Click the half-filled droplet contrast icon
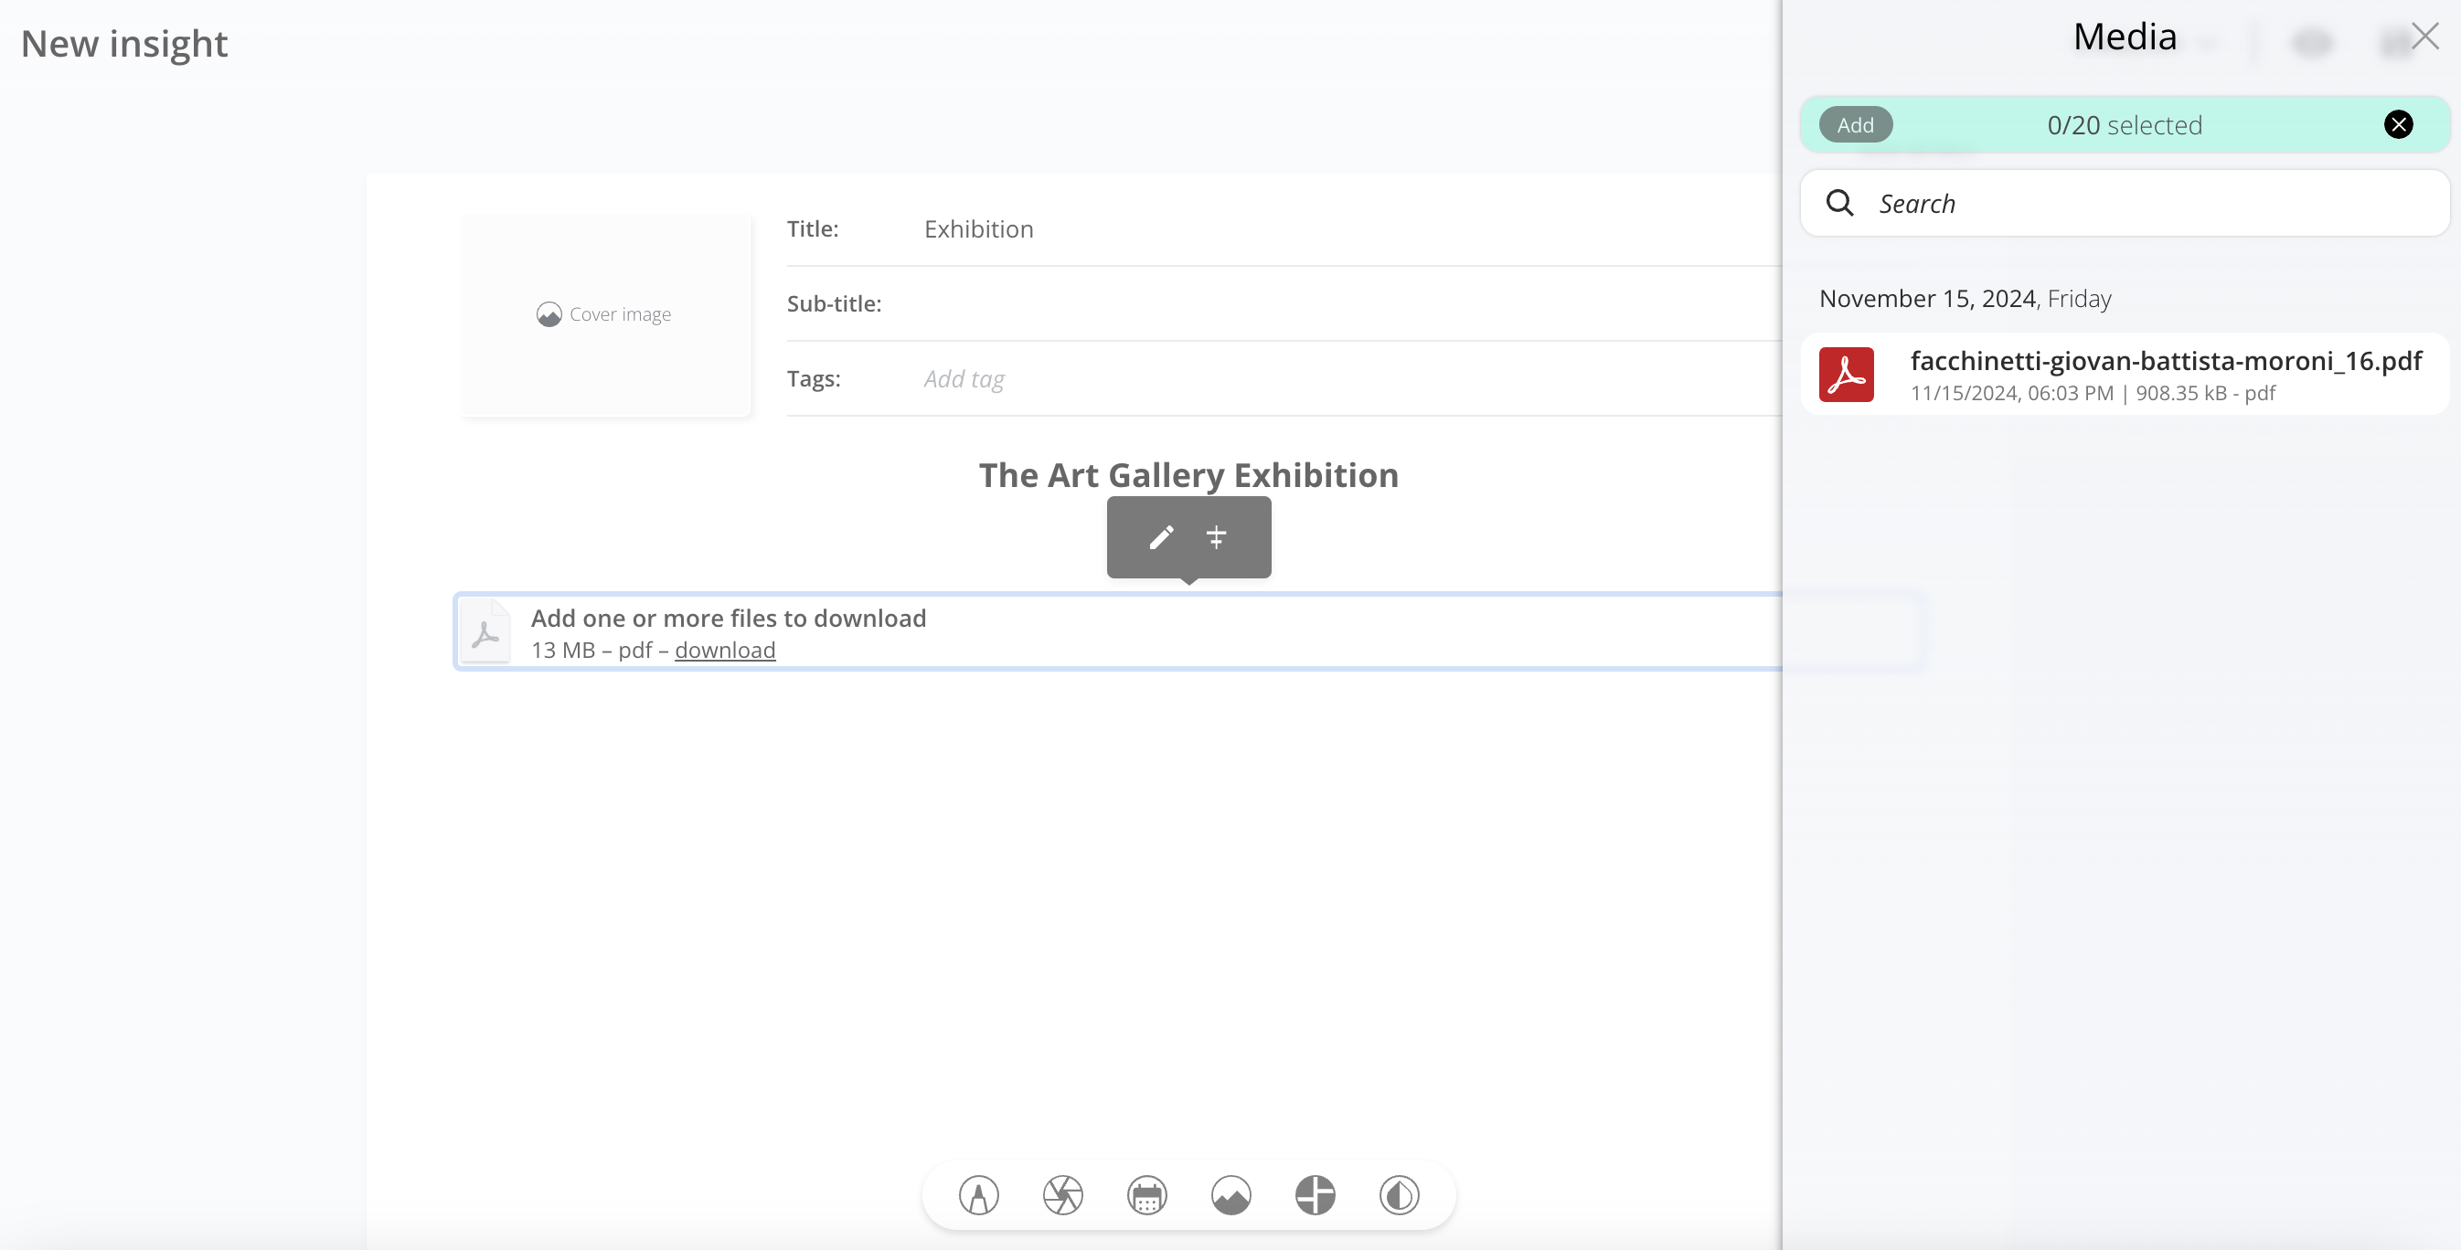The image size is (2461, 1250). [x=1399, y=1194]
